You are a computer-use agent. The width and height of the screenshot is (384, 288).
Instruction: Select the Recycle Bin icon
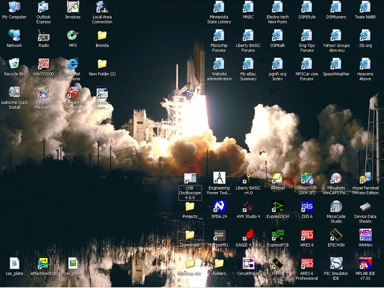click(x=14, y=64)
